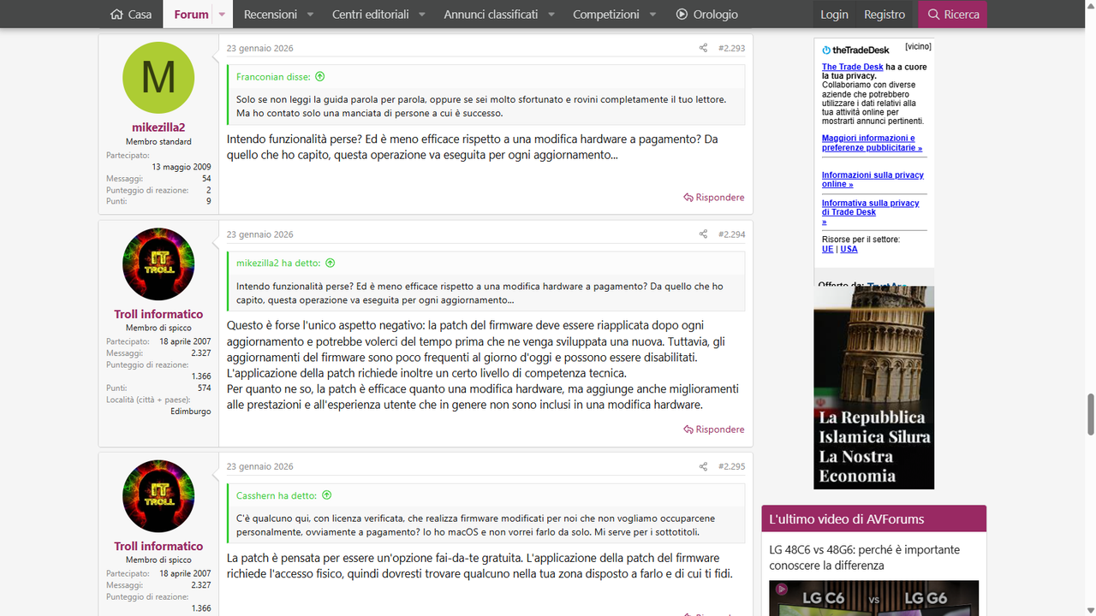Open Informazioni sulla privacy online link
Screen dimensions: 1096x616
[873, 180]
